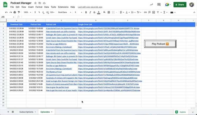
Task: Open the functions sigma dropdown
Action: point(165,12)
